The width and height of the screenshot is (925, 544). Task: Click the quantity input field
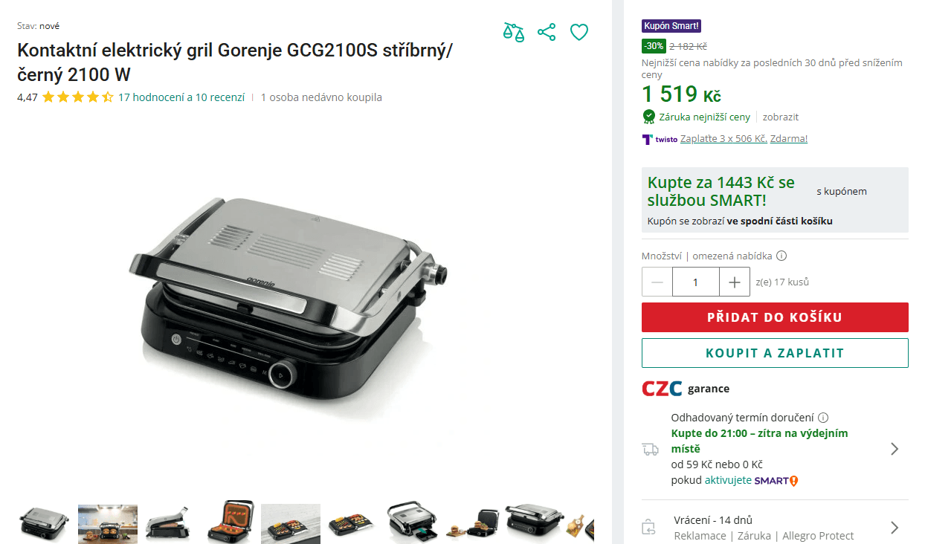696,282
